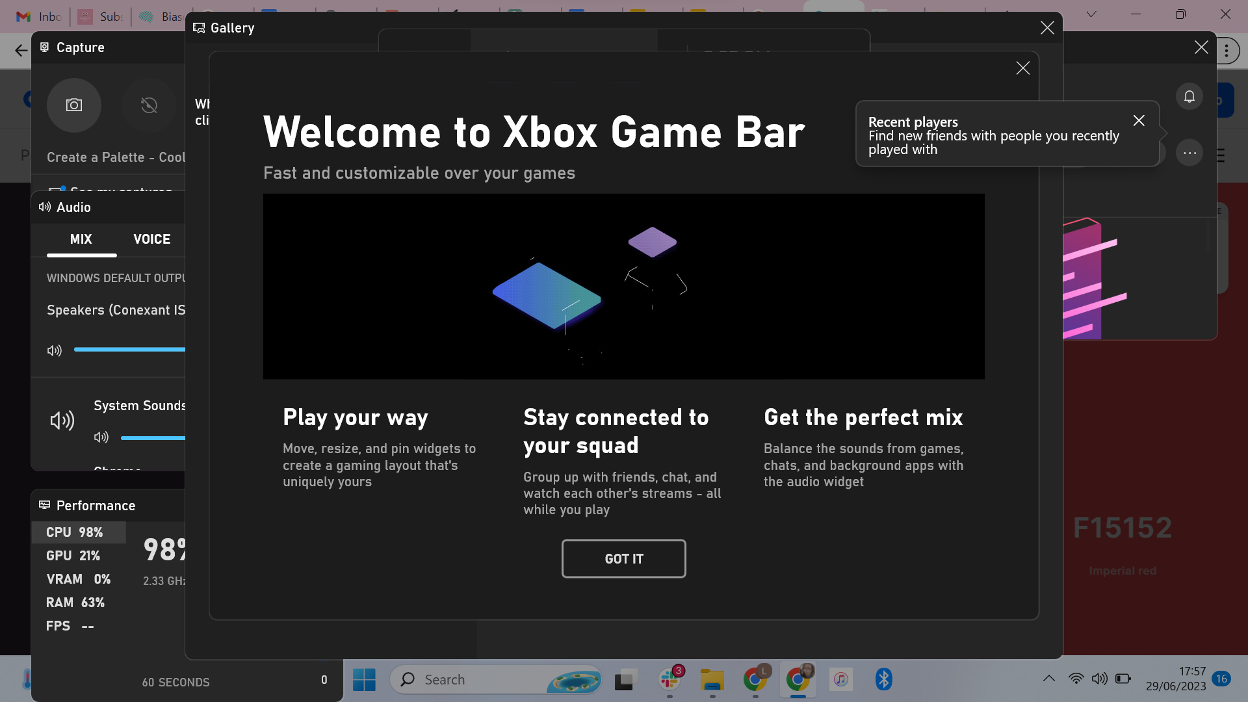Click the F15152 hex color code
Screen dimensions: 1248x702
pyautogui.click(x=1123, y=528)
